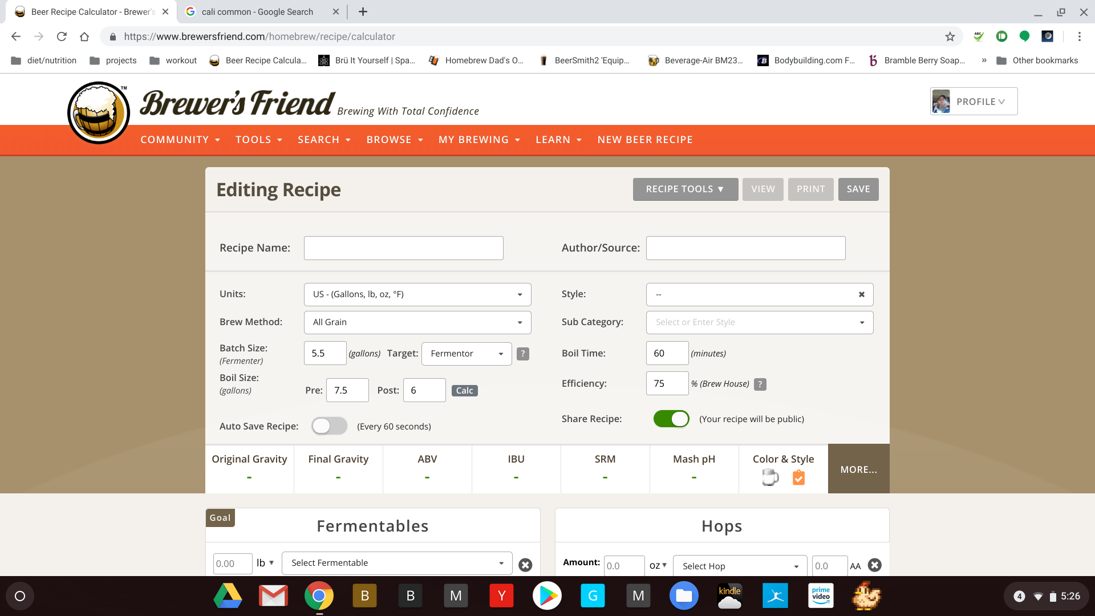Open the Select Hop dropdown

(740, 566)
